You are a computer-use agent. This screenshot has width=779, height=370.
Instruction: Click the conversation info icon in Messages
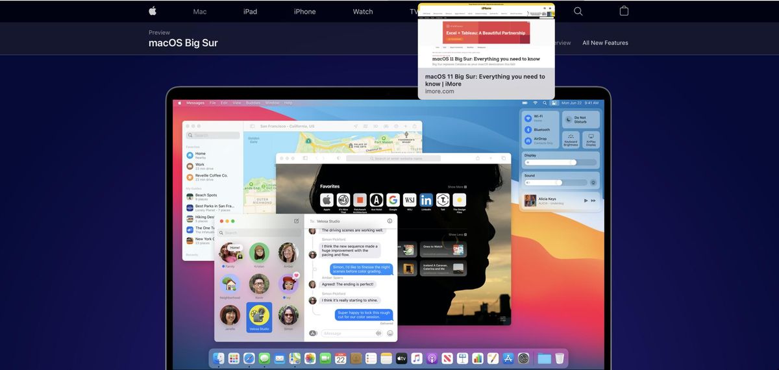pos(389,221)
